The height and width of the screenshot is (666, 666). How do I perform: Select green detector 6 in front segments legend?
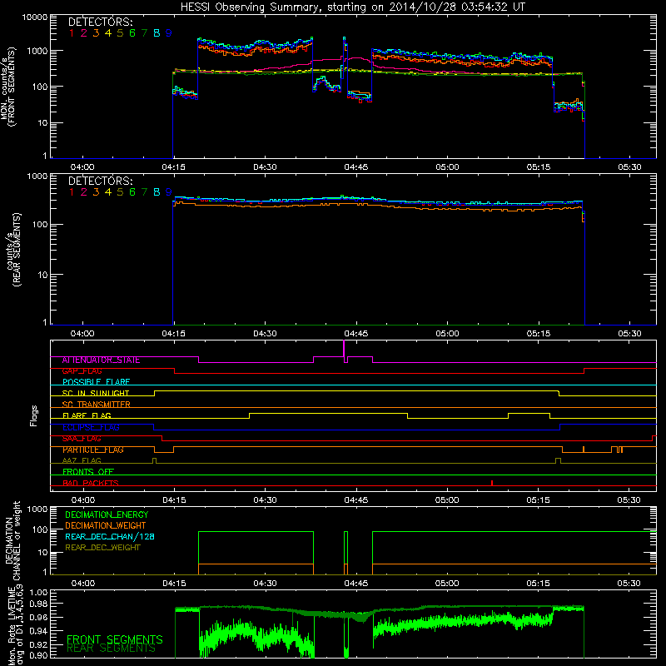click(132, 33)
